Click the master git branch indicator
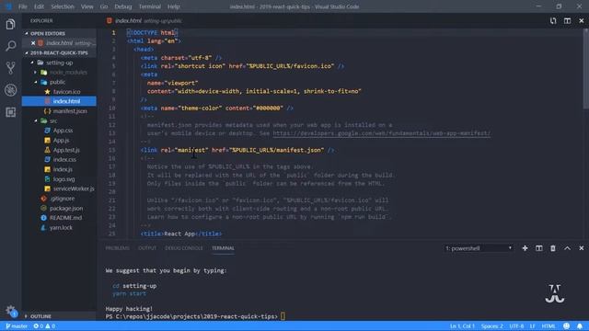 17,326
